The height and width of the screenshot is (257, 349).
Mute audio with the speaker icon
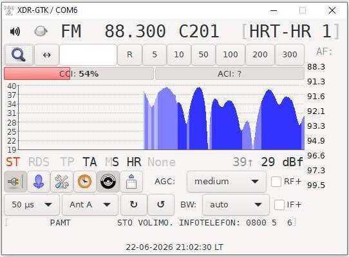tap(15, 32)
